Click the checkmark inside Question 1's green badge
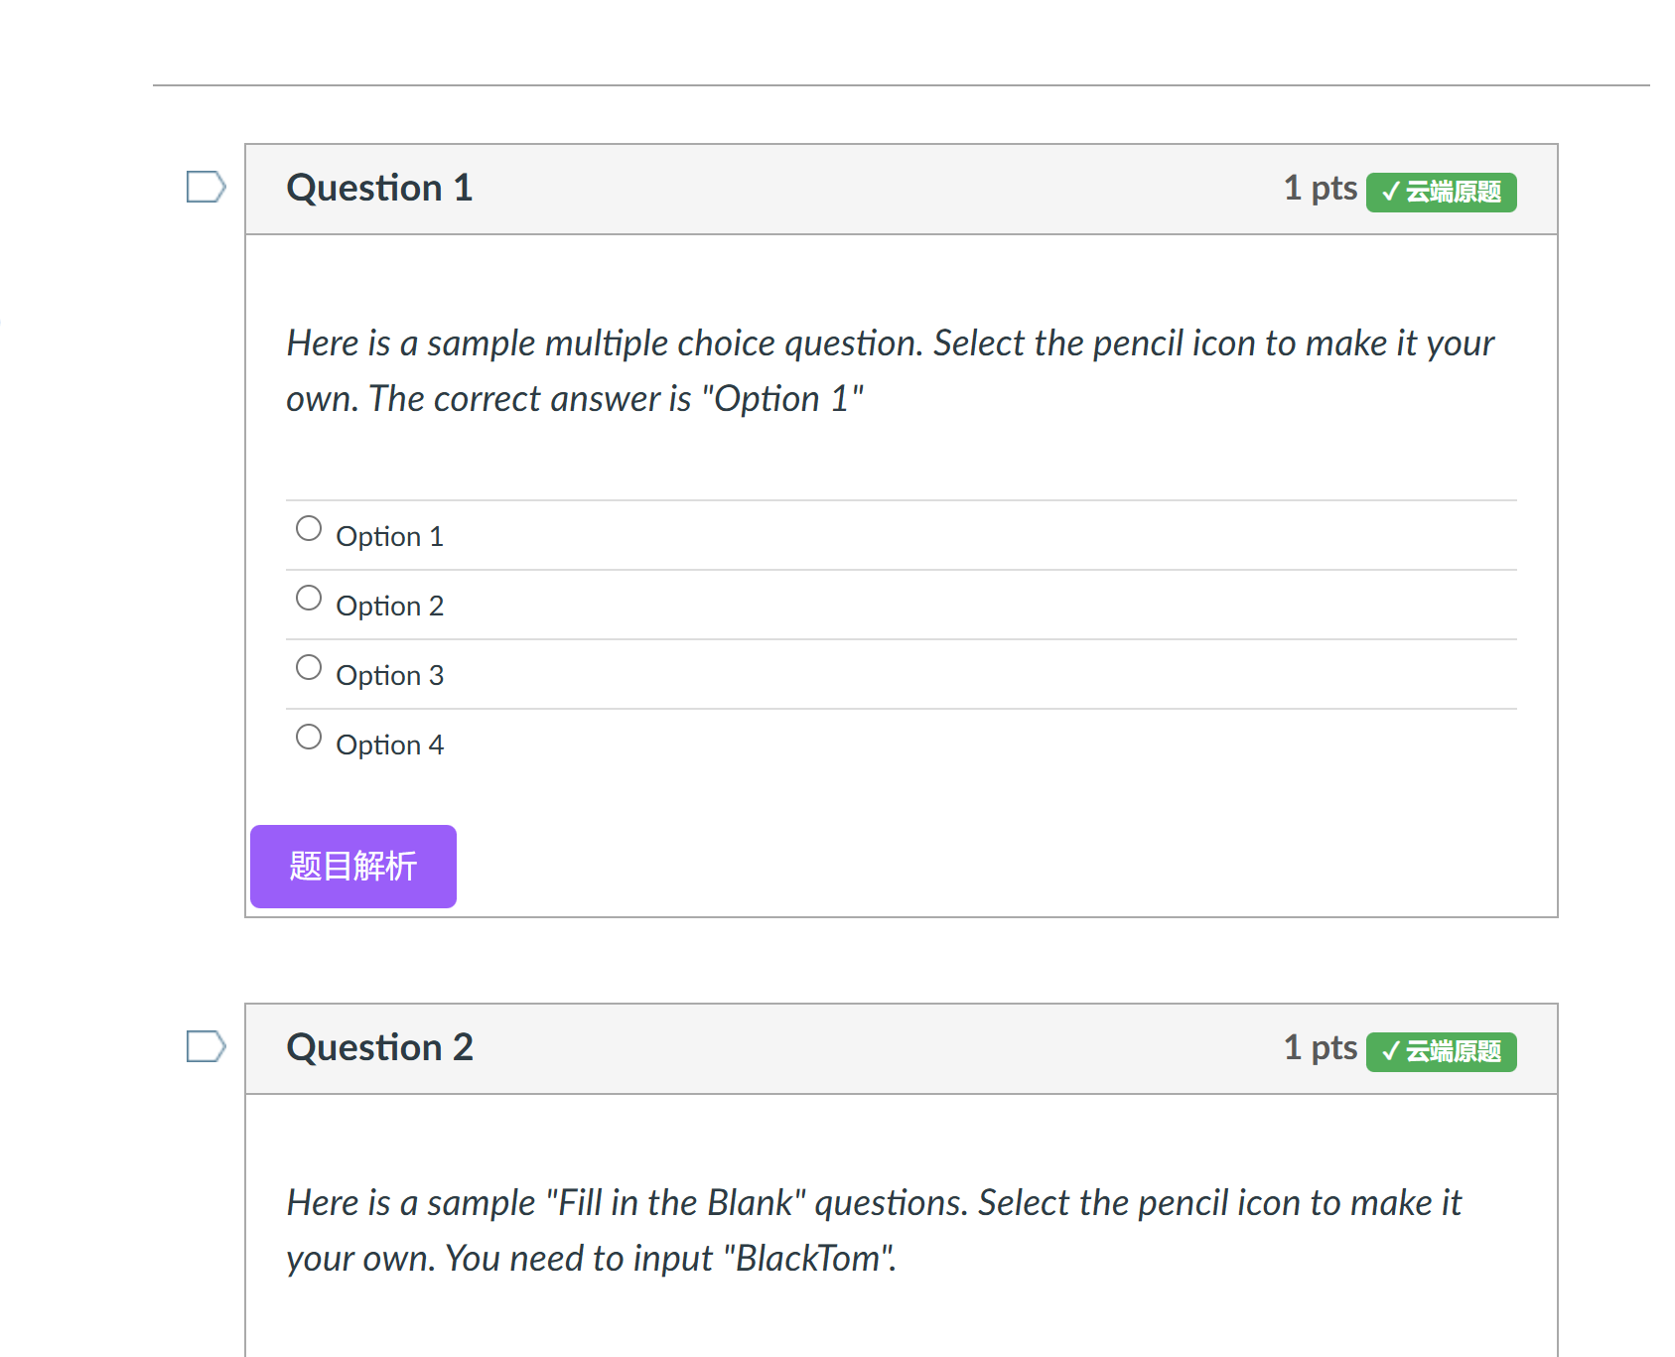The height and width of the screenshot is (1357, 1675). (x=1390, y=192)
